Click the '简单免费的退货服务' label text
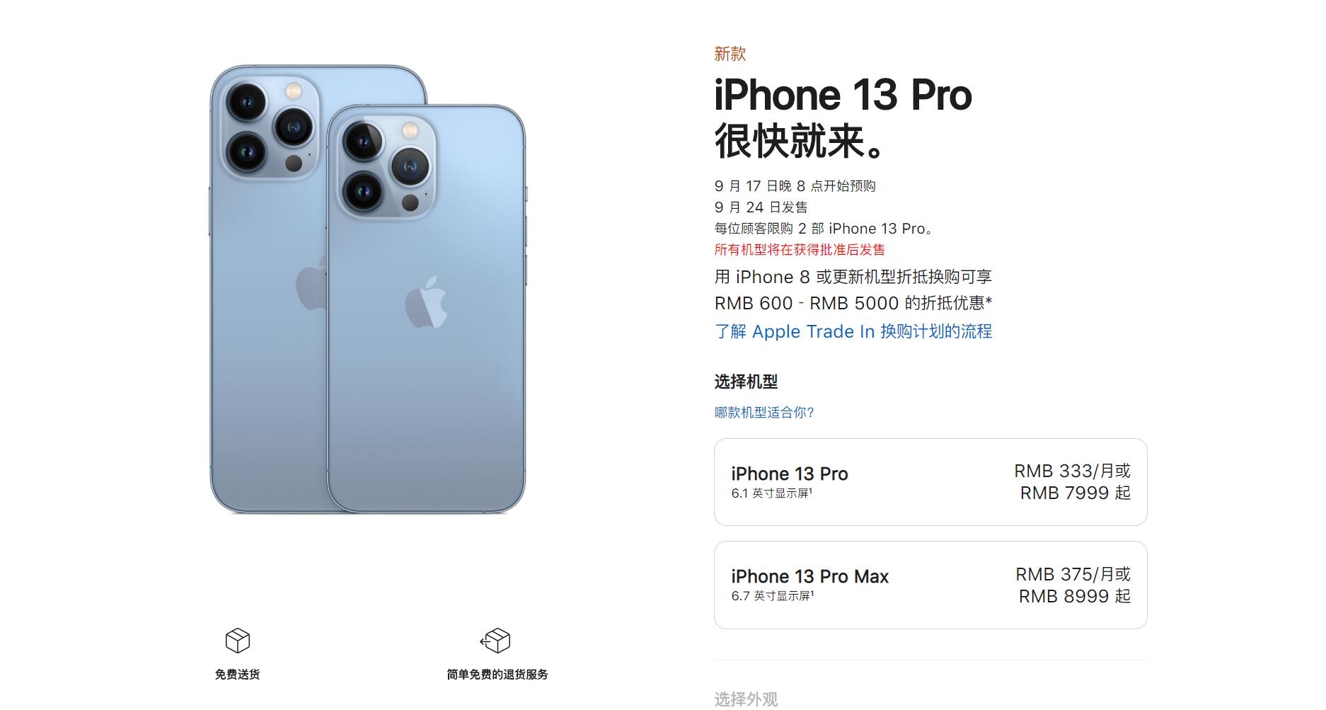 pyautogui.click(x=497, y=675)
